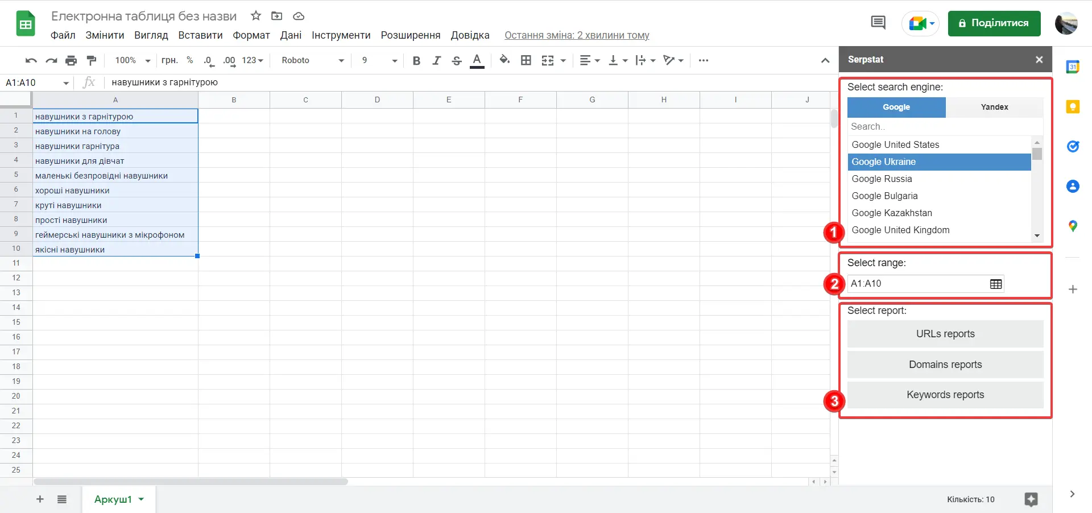Format as currency грн.
The height and width of the screenshot is (513, 1092).
coord(169,60)
